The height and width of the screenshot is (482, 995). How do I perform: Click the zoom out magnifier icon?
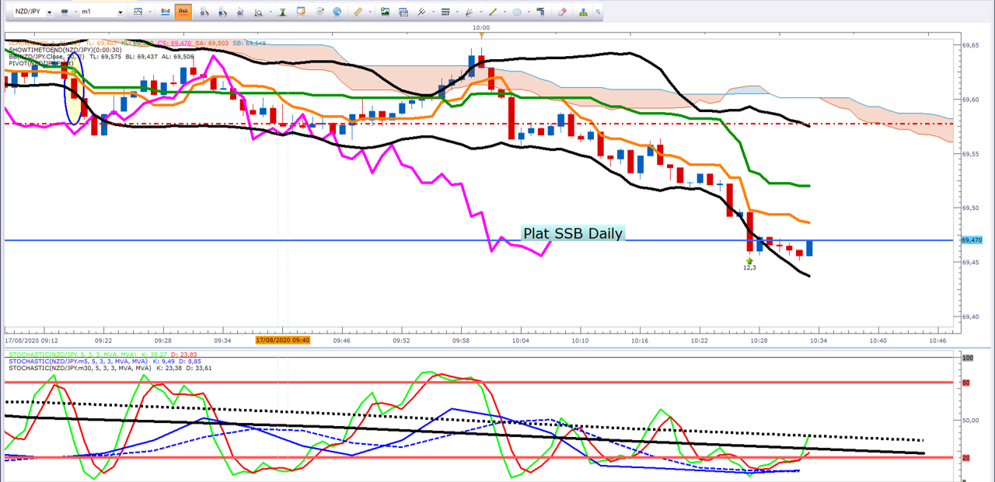(x=222, y=12)
